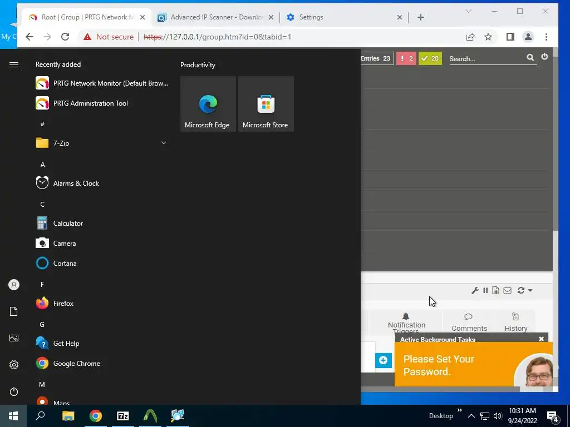The image size is (570, 427).
Task: Show hidden tray icons chevron
Action: click(471, 416)
